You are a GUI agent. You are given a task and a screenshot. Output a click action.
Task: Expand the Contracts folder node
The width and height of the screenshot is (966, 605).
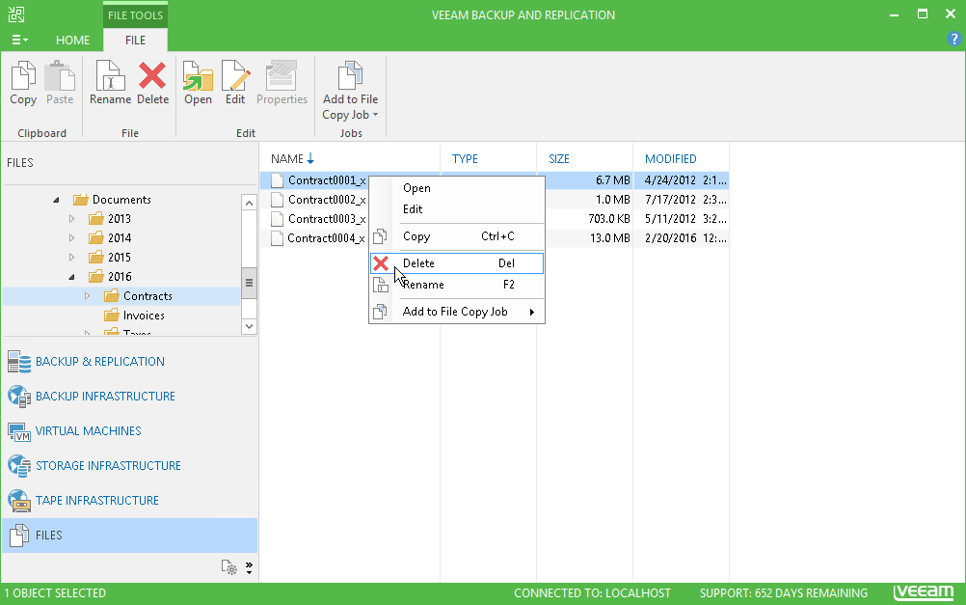click(x=87, y=296)
